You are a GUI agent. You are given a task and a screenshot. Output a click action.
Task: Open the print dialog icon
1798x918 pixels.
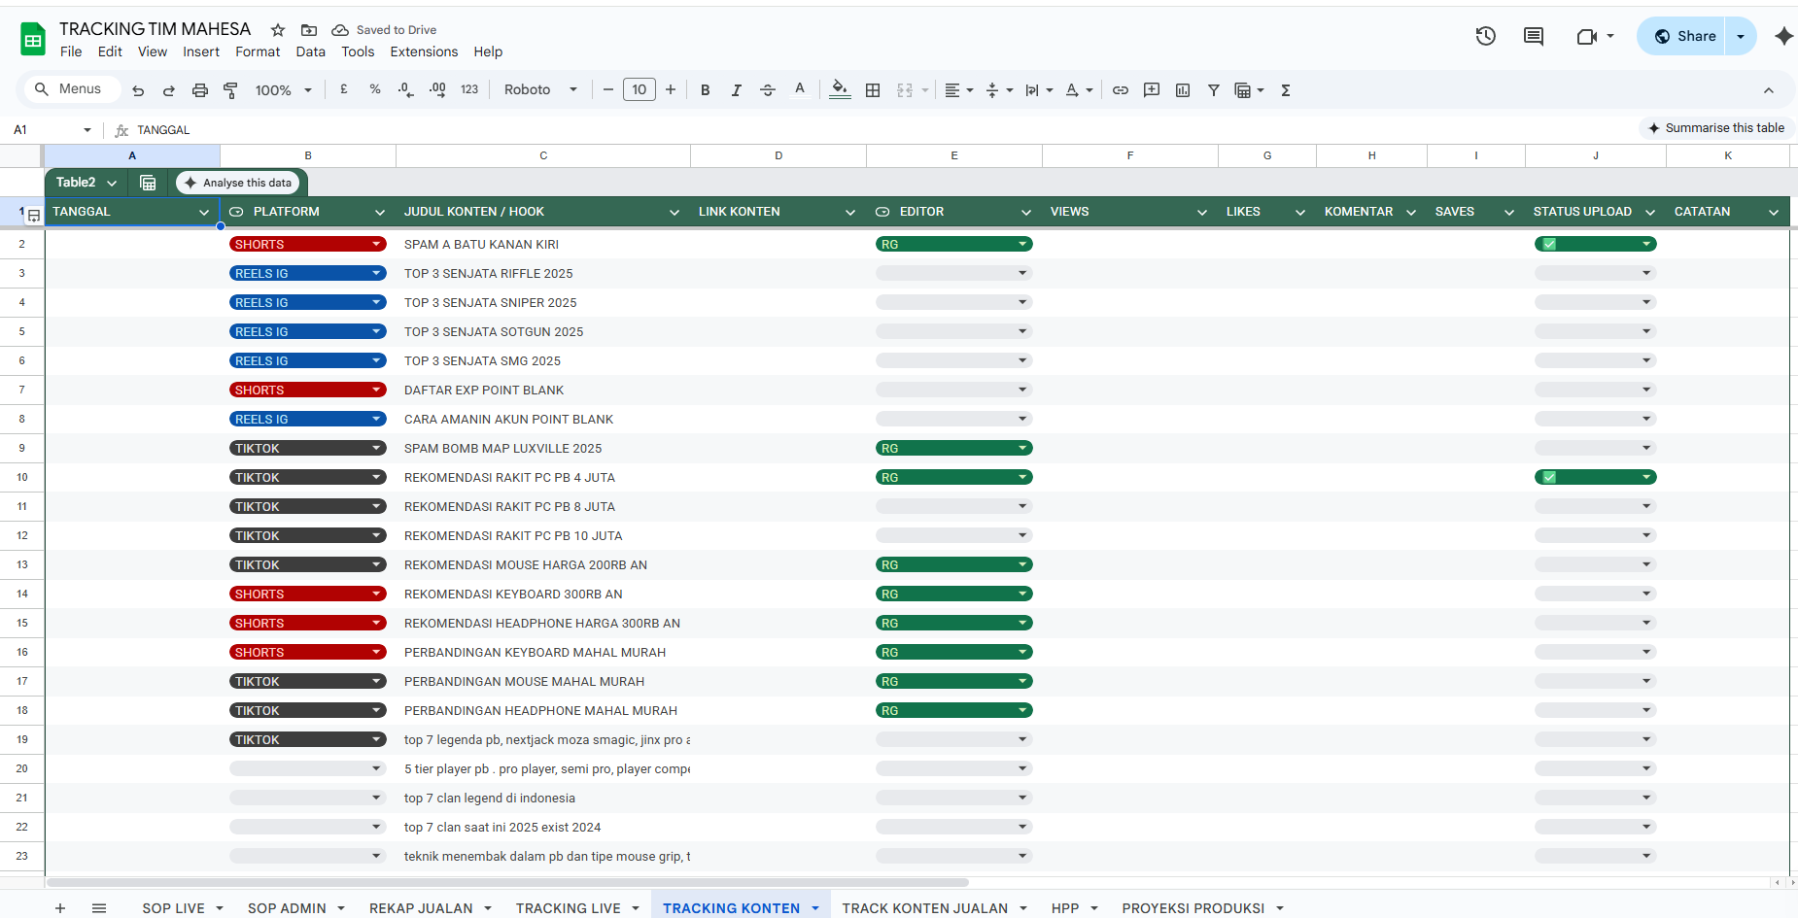[200, 89]
